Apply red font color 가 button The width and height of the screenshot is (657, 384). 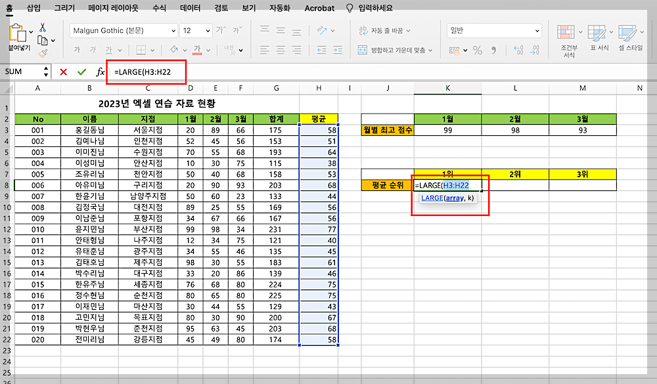point(197,50)
